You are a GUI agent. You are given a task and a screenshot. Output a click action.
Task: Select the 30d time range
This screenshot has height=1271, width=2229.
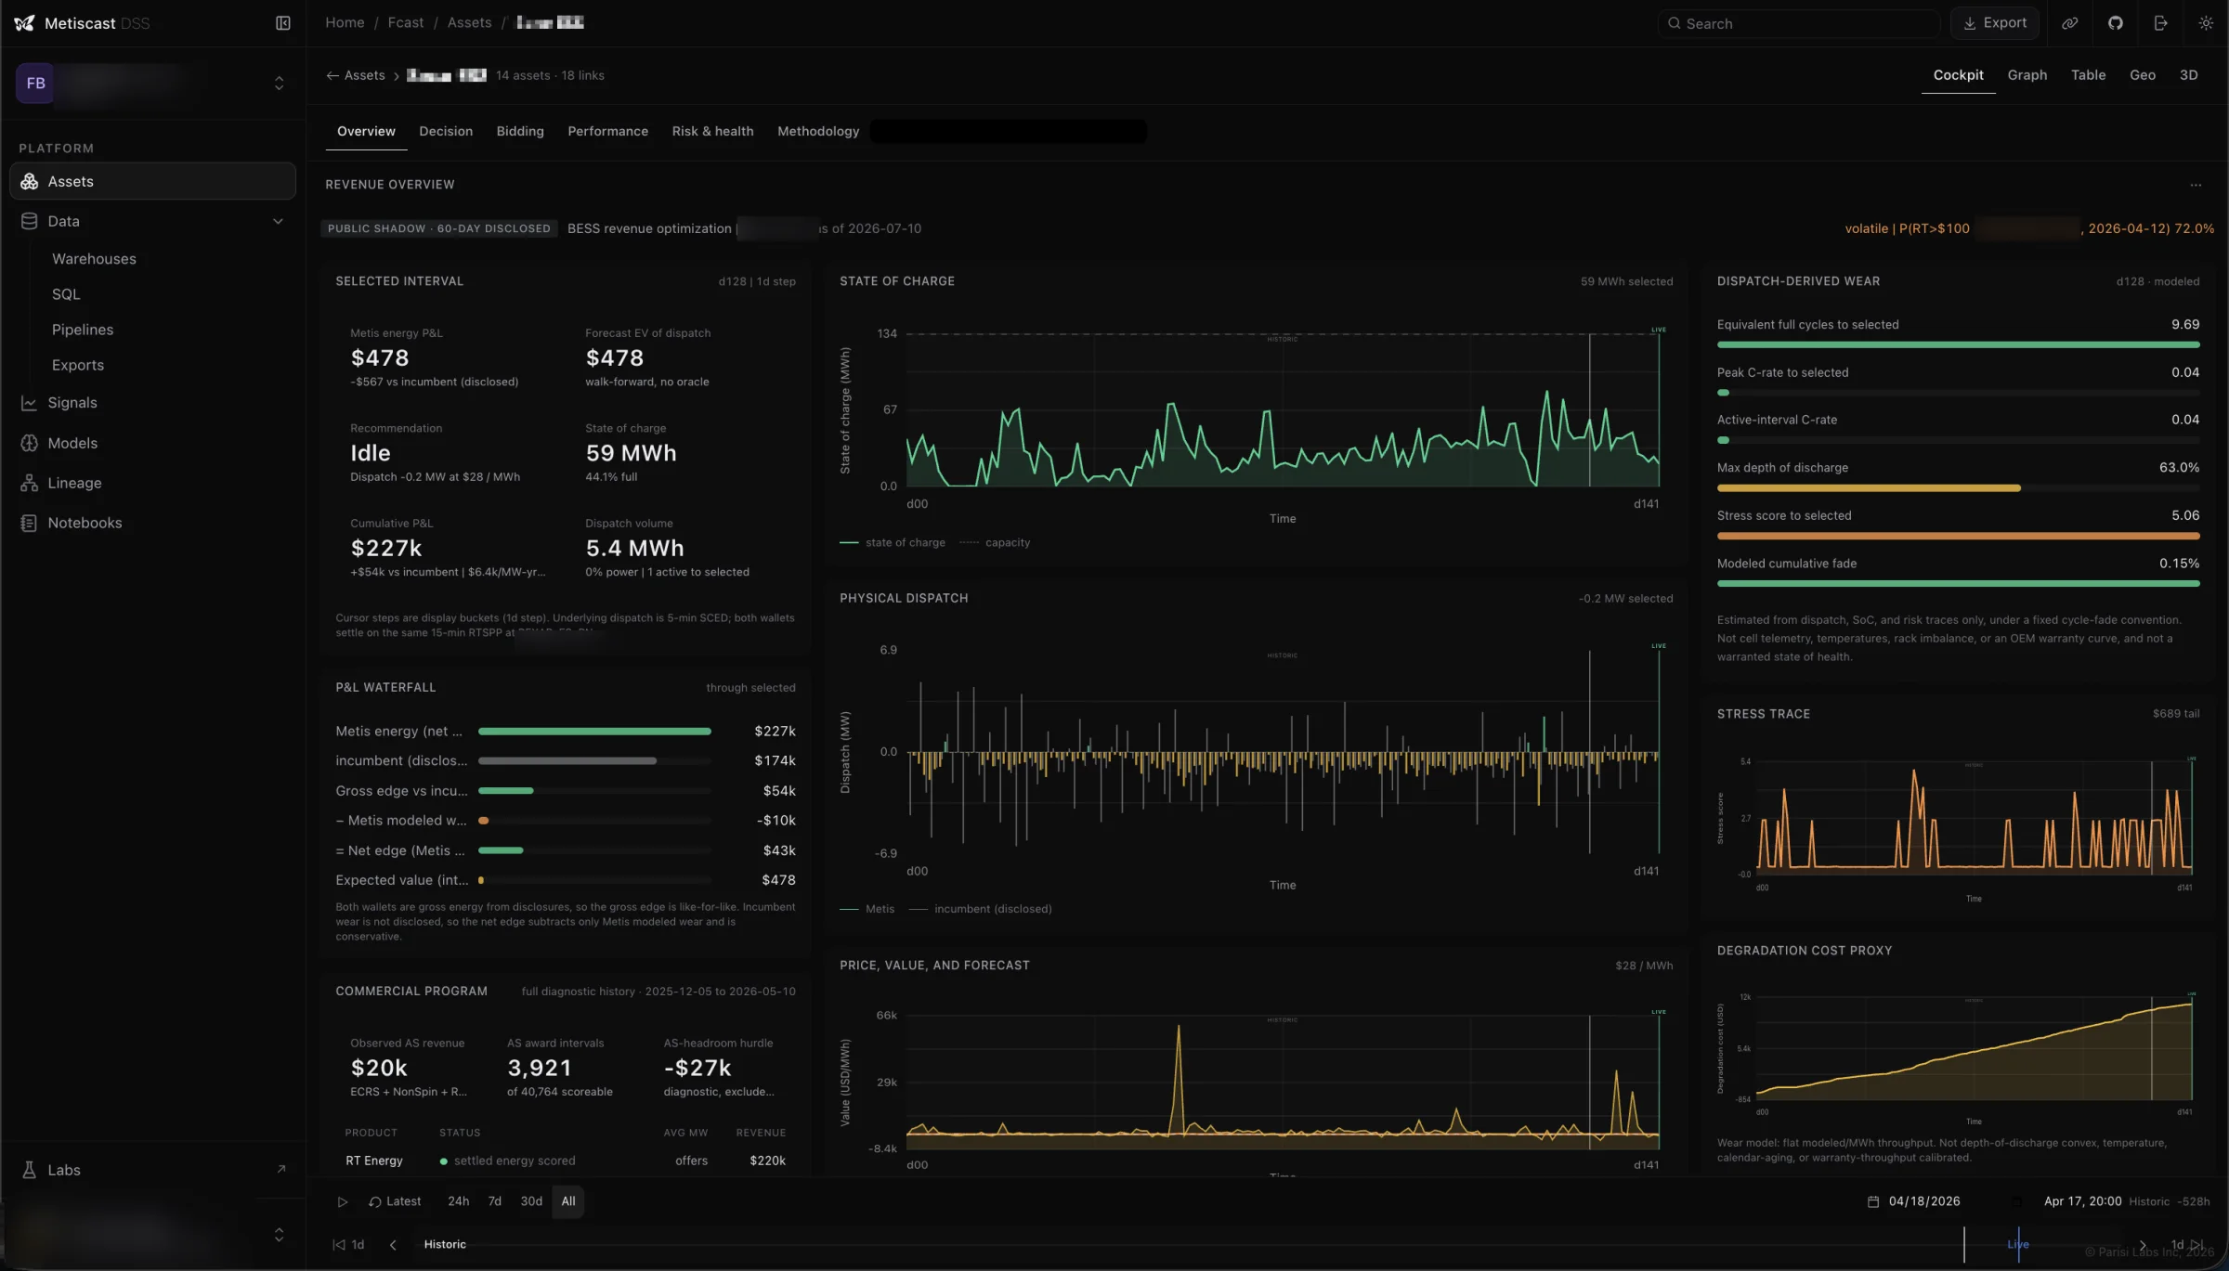pyautogui.click(x=531, y=1201)
